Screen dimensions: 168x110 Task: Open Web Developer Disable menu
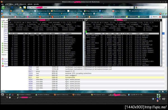click(4, 14)
